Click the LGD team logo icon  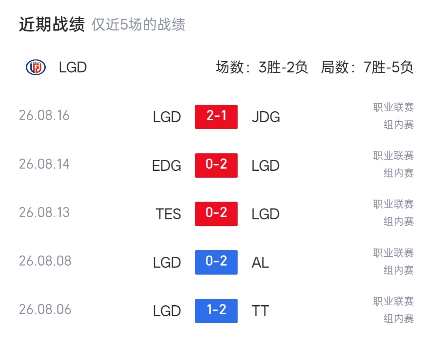coord(36,67)
